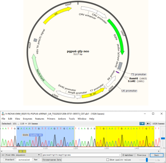The image size is (166, 163).
Task: Switch trace display to Raw
Action: pos(36,160)
